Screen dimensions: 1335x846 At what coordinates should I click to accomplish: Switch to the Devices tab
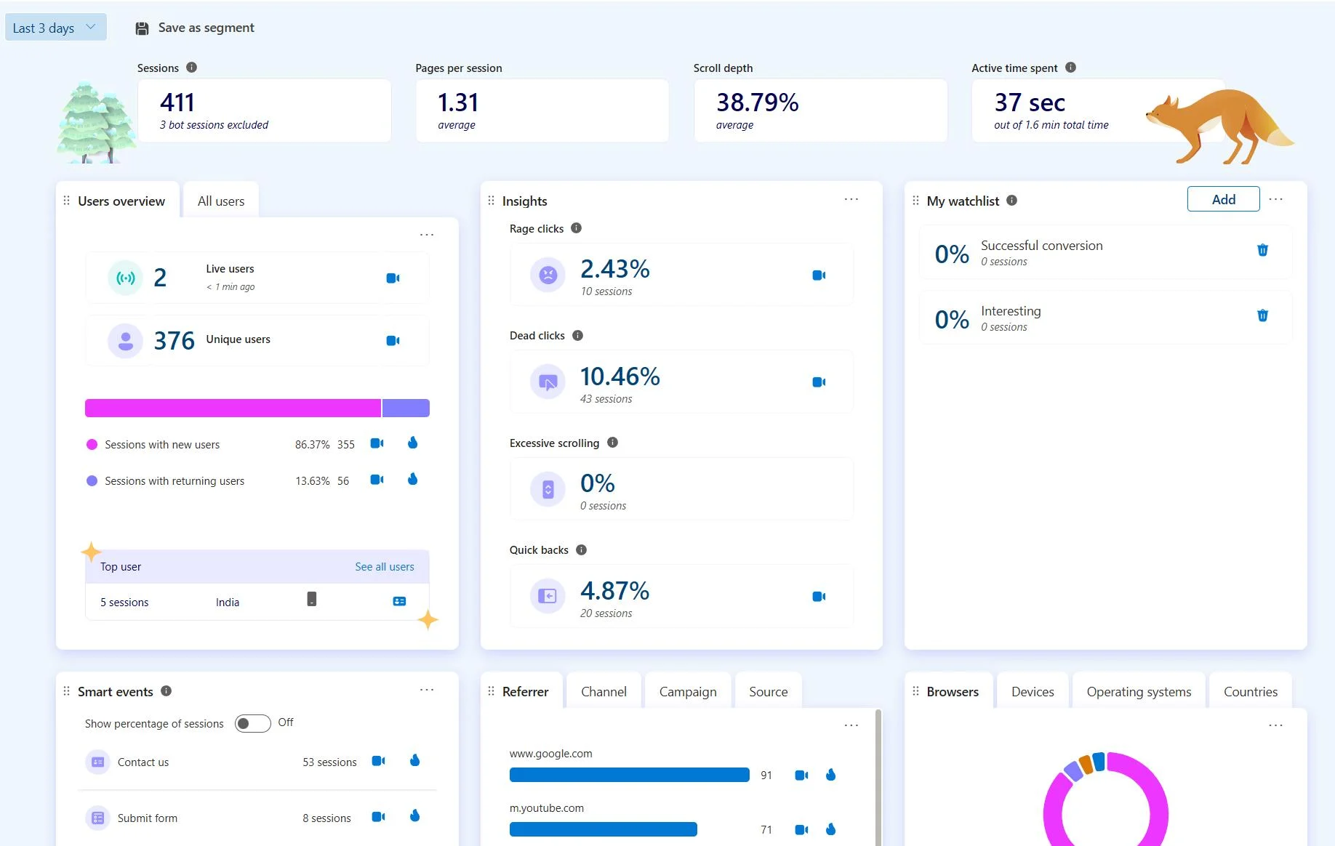click(x=1033, y=692)
